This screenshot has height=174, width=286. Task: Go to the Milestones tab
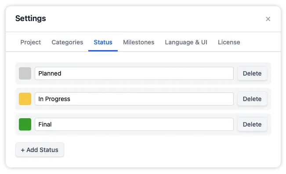pyautogui.click(x=139, y=42)
